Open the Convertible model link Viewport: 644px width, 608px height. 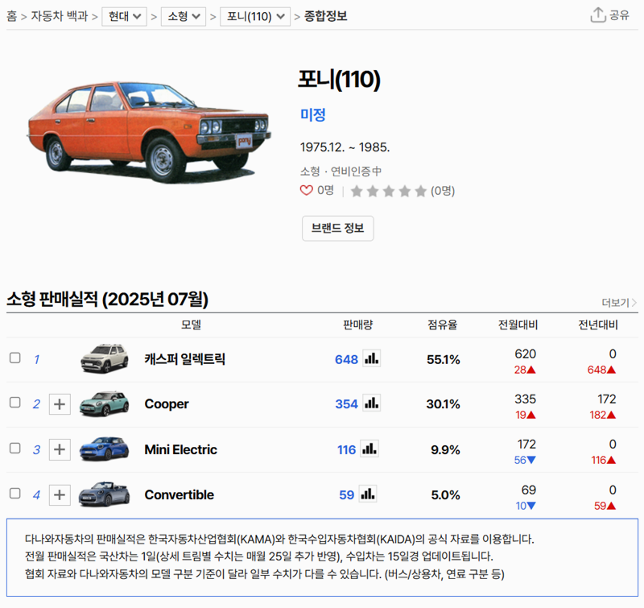click(179, 494)
